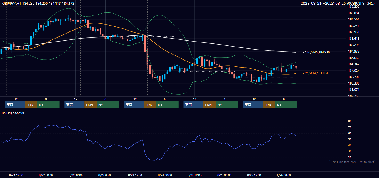Click the 186.248 price axis label
The height and width of the screenshot is (178, 379).
353,26
